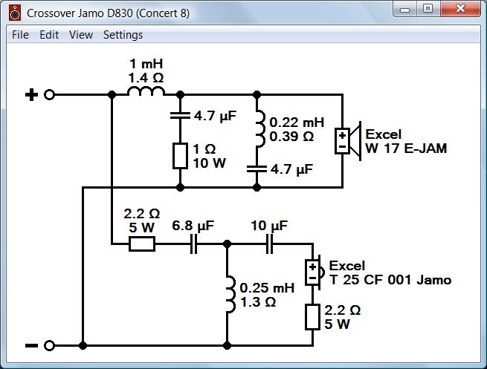Open the View menu

pos(81,35)
